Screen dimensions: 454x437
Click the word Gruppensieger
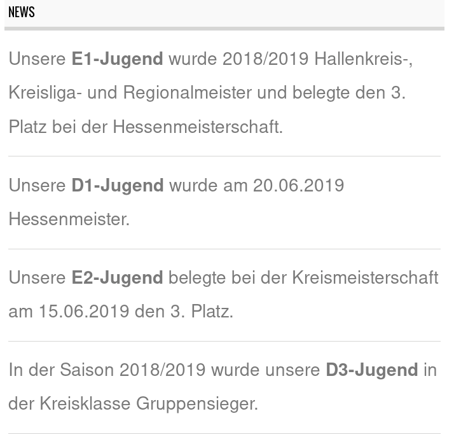tap(196, 404)
